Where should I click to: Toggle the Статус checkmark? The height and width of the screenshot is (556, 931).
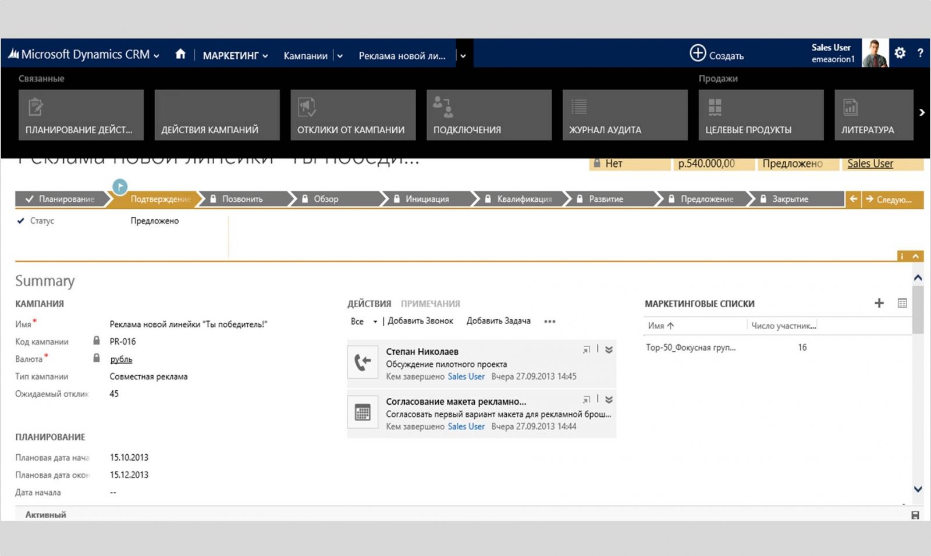click(x=20, y=220)
